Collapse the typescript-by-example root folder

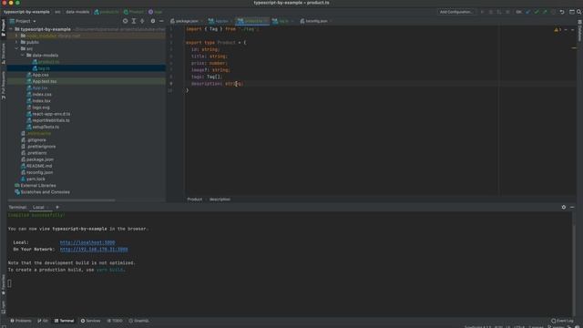[x=11, y=29]
